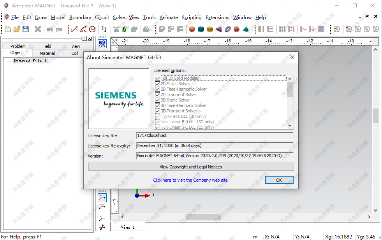The image size is (382, 240).
Task: Create a block with the teal cube icon
Action: (x=201, y=29)
